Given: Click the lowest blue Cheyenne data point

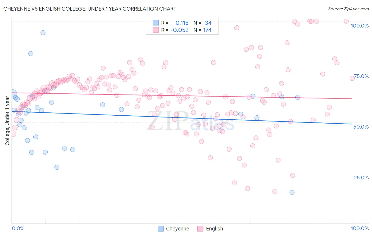Looking at the screenshot, I should (292, 192).
